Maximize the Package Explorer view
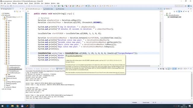The width and height of the screenshot is (193, 108). (x=23, y=9)
